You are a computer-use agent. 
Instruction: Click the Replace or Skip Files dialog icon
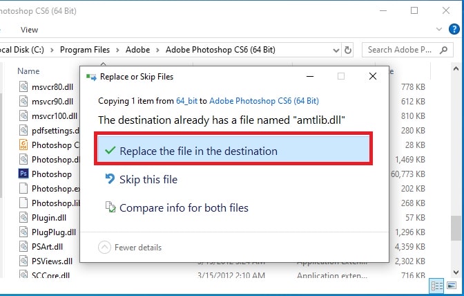click(x=91, y=77)
